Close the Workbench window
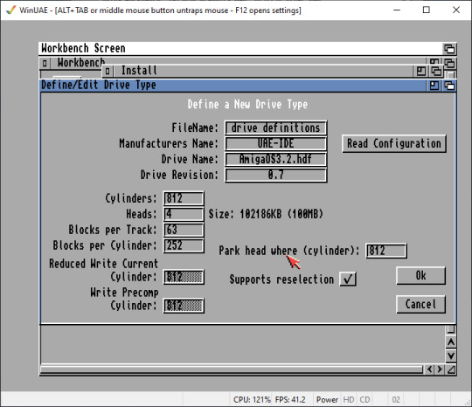This screenshot has height=407, width=472. pyautogui.click(x=45, y=63)
